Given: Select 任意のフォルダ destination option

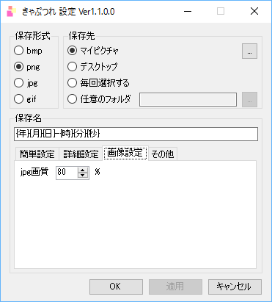Looking at the screenshot, I should 99,99.
